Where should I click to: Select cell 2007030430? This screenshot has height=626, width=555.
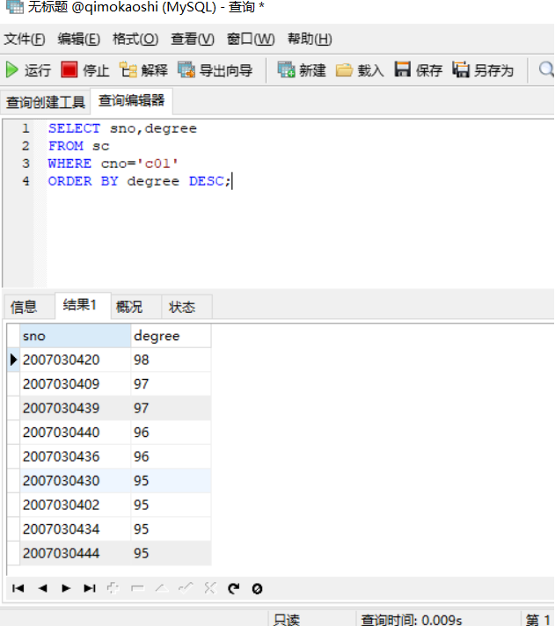75,481
